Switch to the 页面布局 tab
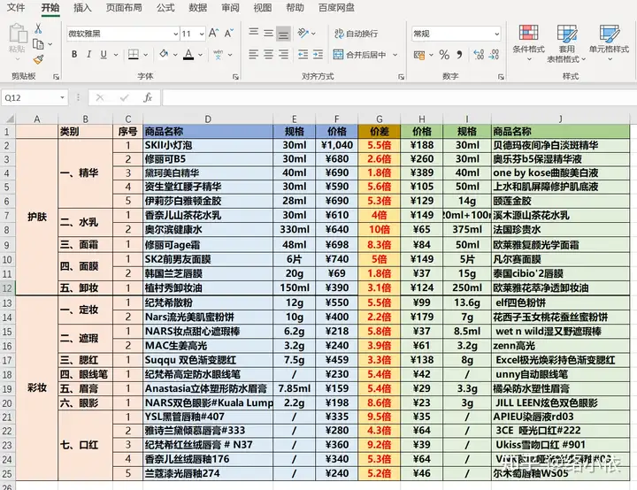The width and height of the screenshot is (637, 490). (x=124, y=7)
